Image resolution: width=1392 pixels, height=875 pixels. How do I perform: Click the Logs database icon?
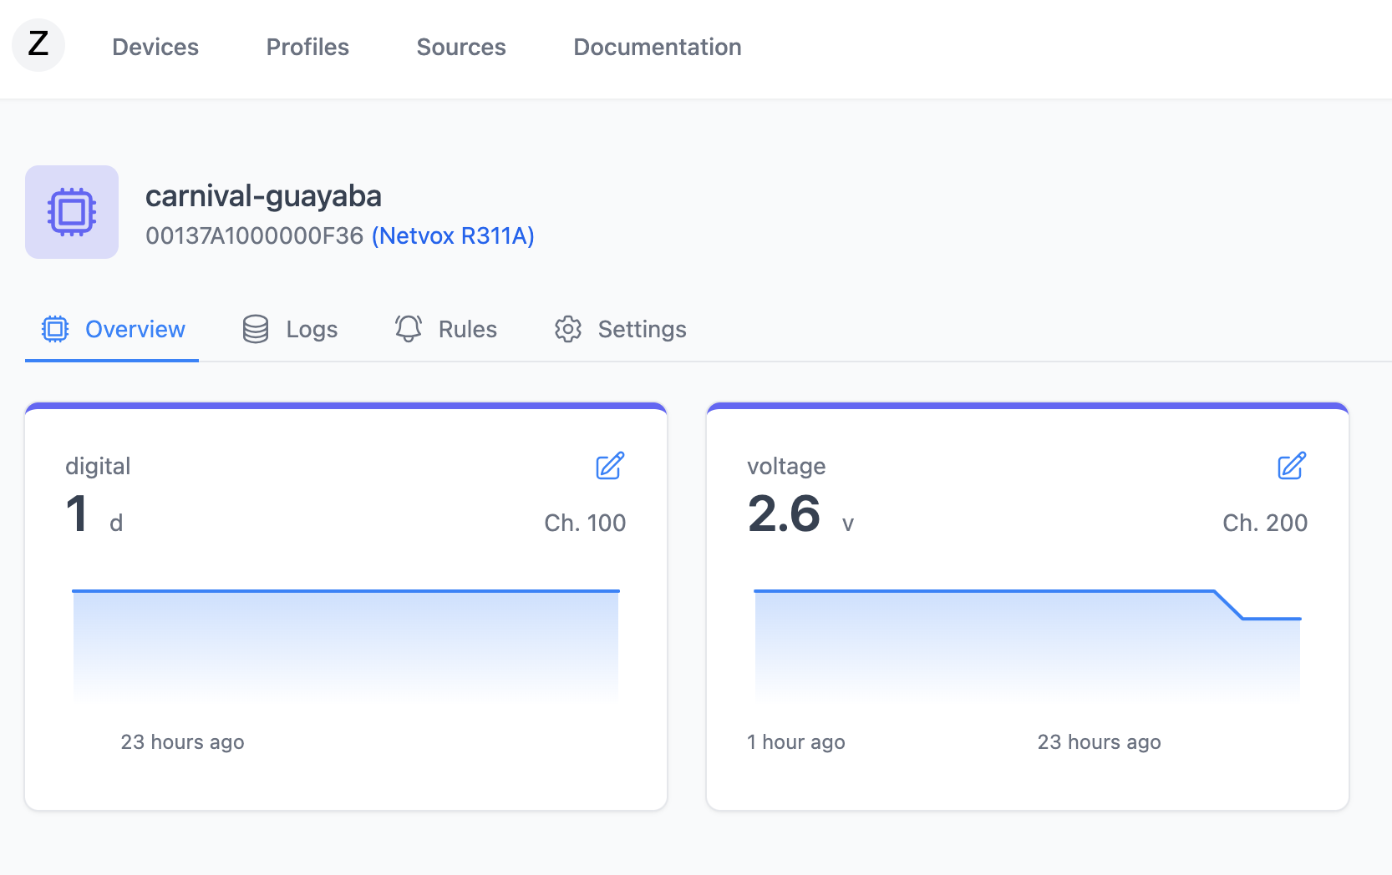click(x=256, y=329)
